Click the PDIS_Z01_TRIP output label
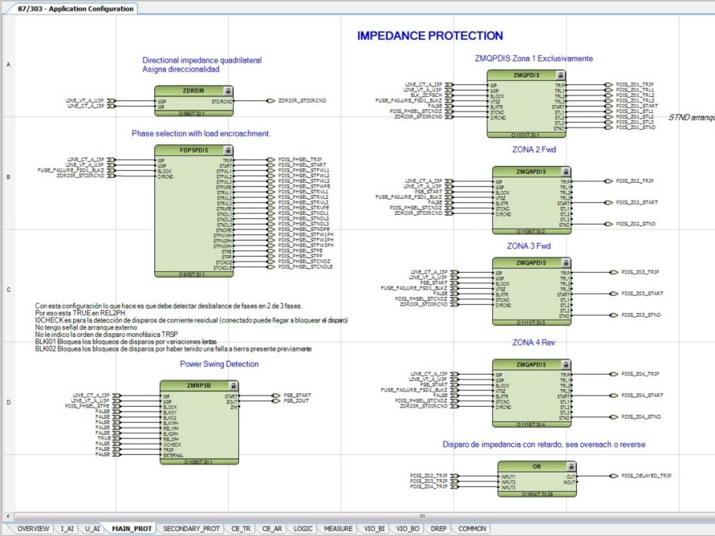Screen dimensions: 715x536 coord(635,84)
